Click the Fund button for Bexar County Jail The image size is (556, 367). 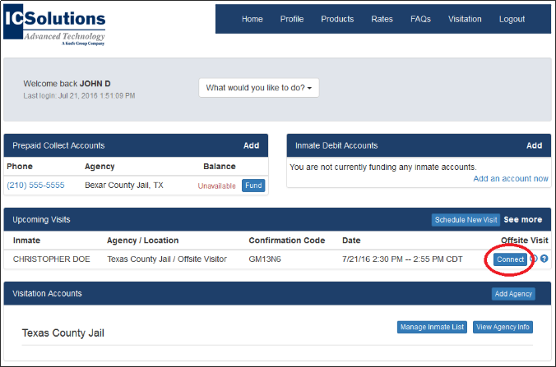point(253,186)
